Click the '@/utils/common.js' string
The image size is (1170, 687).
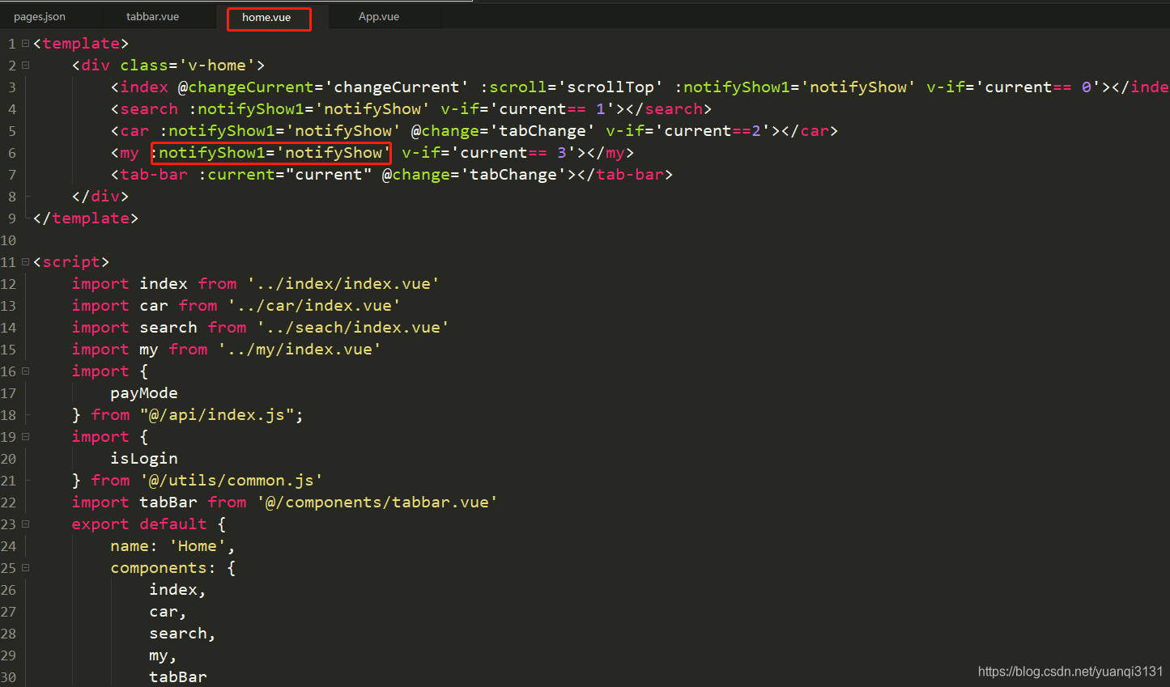232,481
